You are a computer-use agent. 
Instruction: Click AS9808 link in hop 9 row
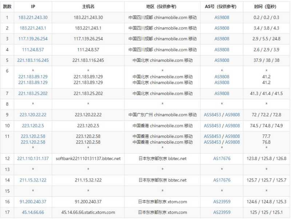pyautogui.click(x=232, y=115)
